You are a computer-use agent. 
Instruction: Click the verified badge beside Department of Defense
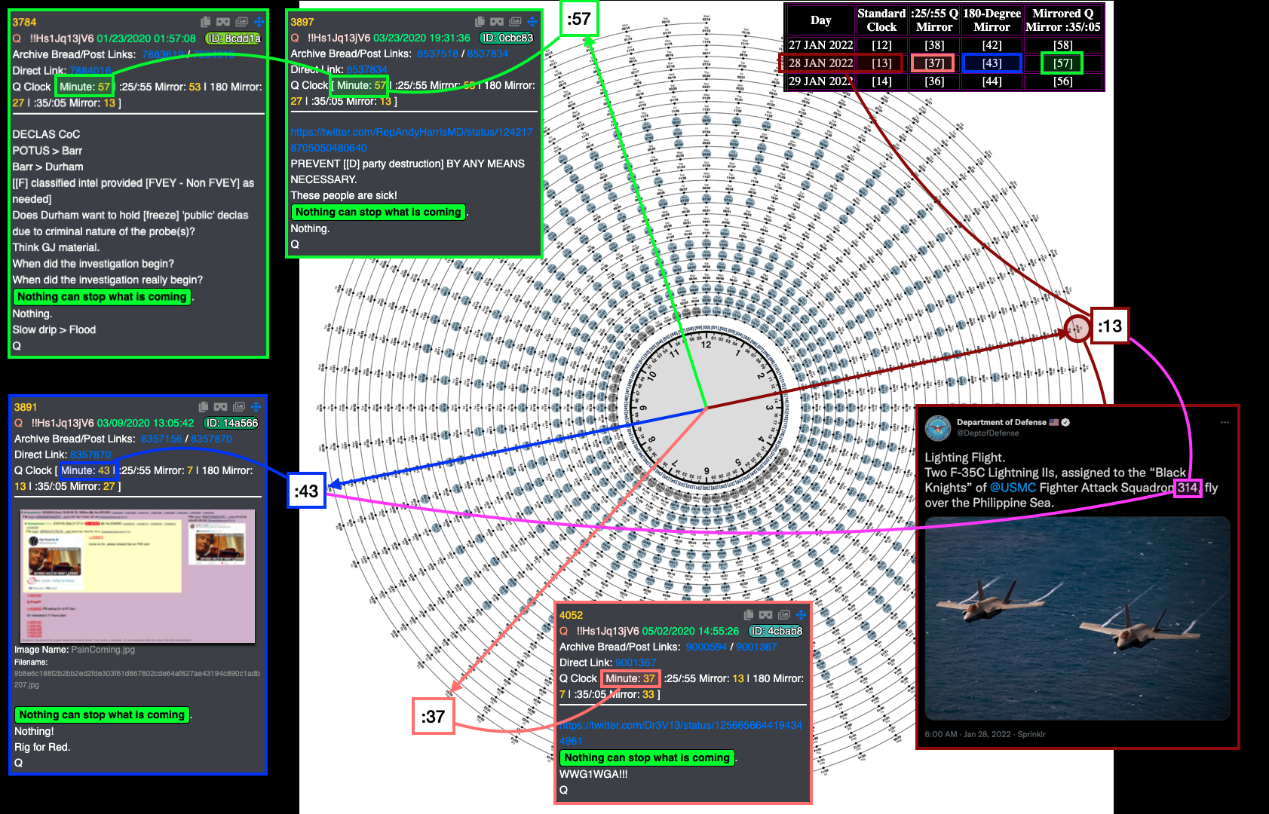pos(1066,422)
